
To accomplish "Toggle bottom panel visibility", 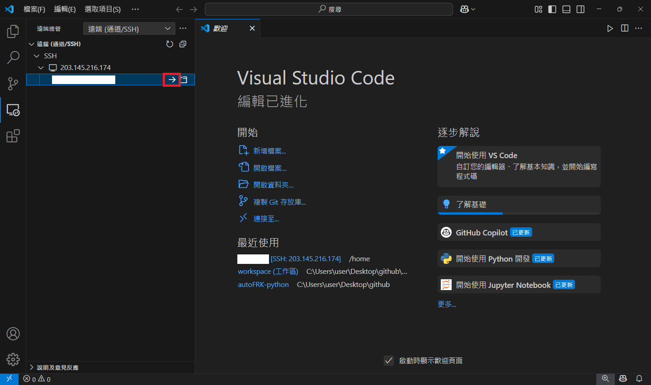I will [566, 9].
